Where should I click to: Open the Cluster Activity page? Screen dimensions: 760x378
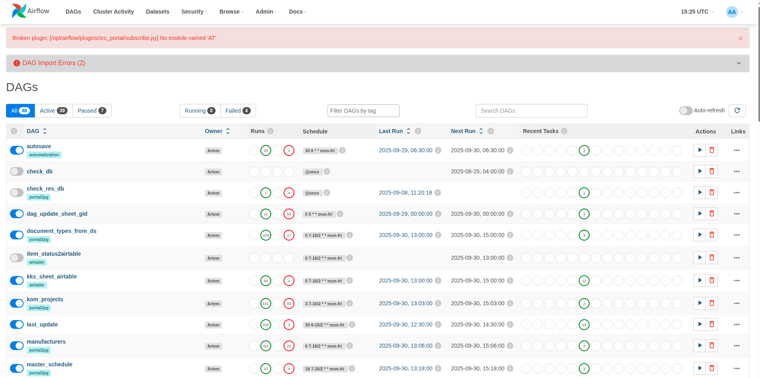pos(113,12)
